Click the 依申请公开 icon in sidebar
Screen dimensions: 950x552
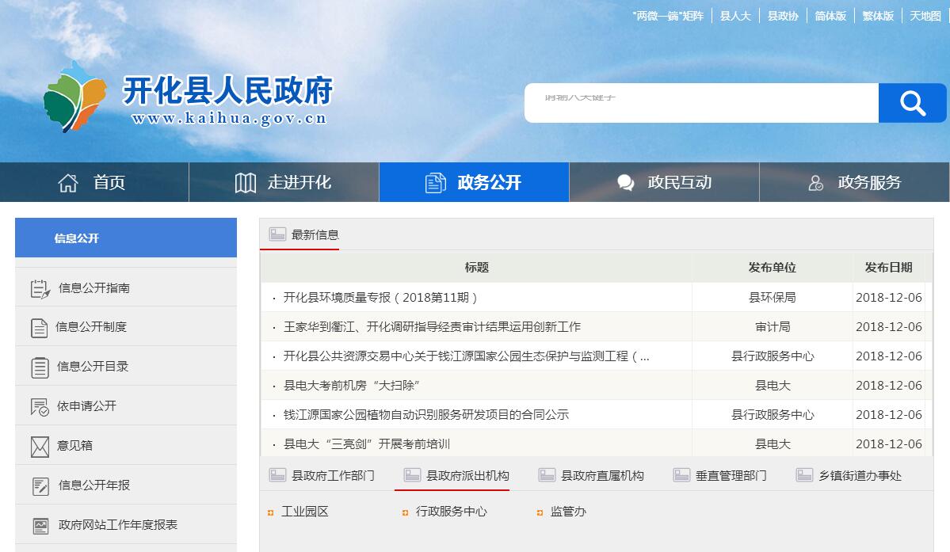coord(40,406)
